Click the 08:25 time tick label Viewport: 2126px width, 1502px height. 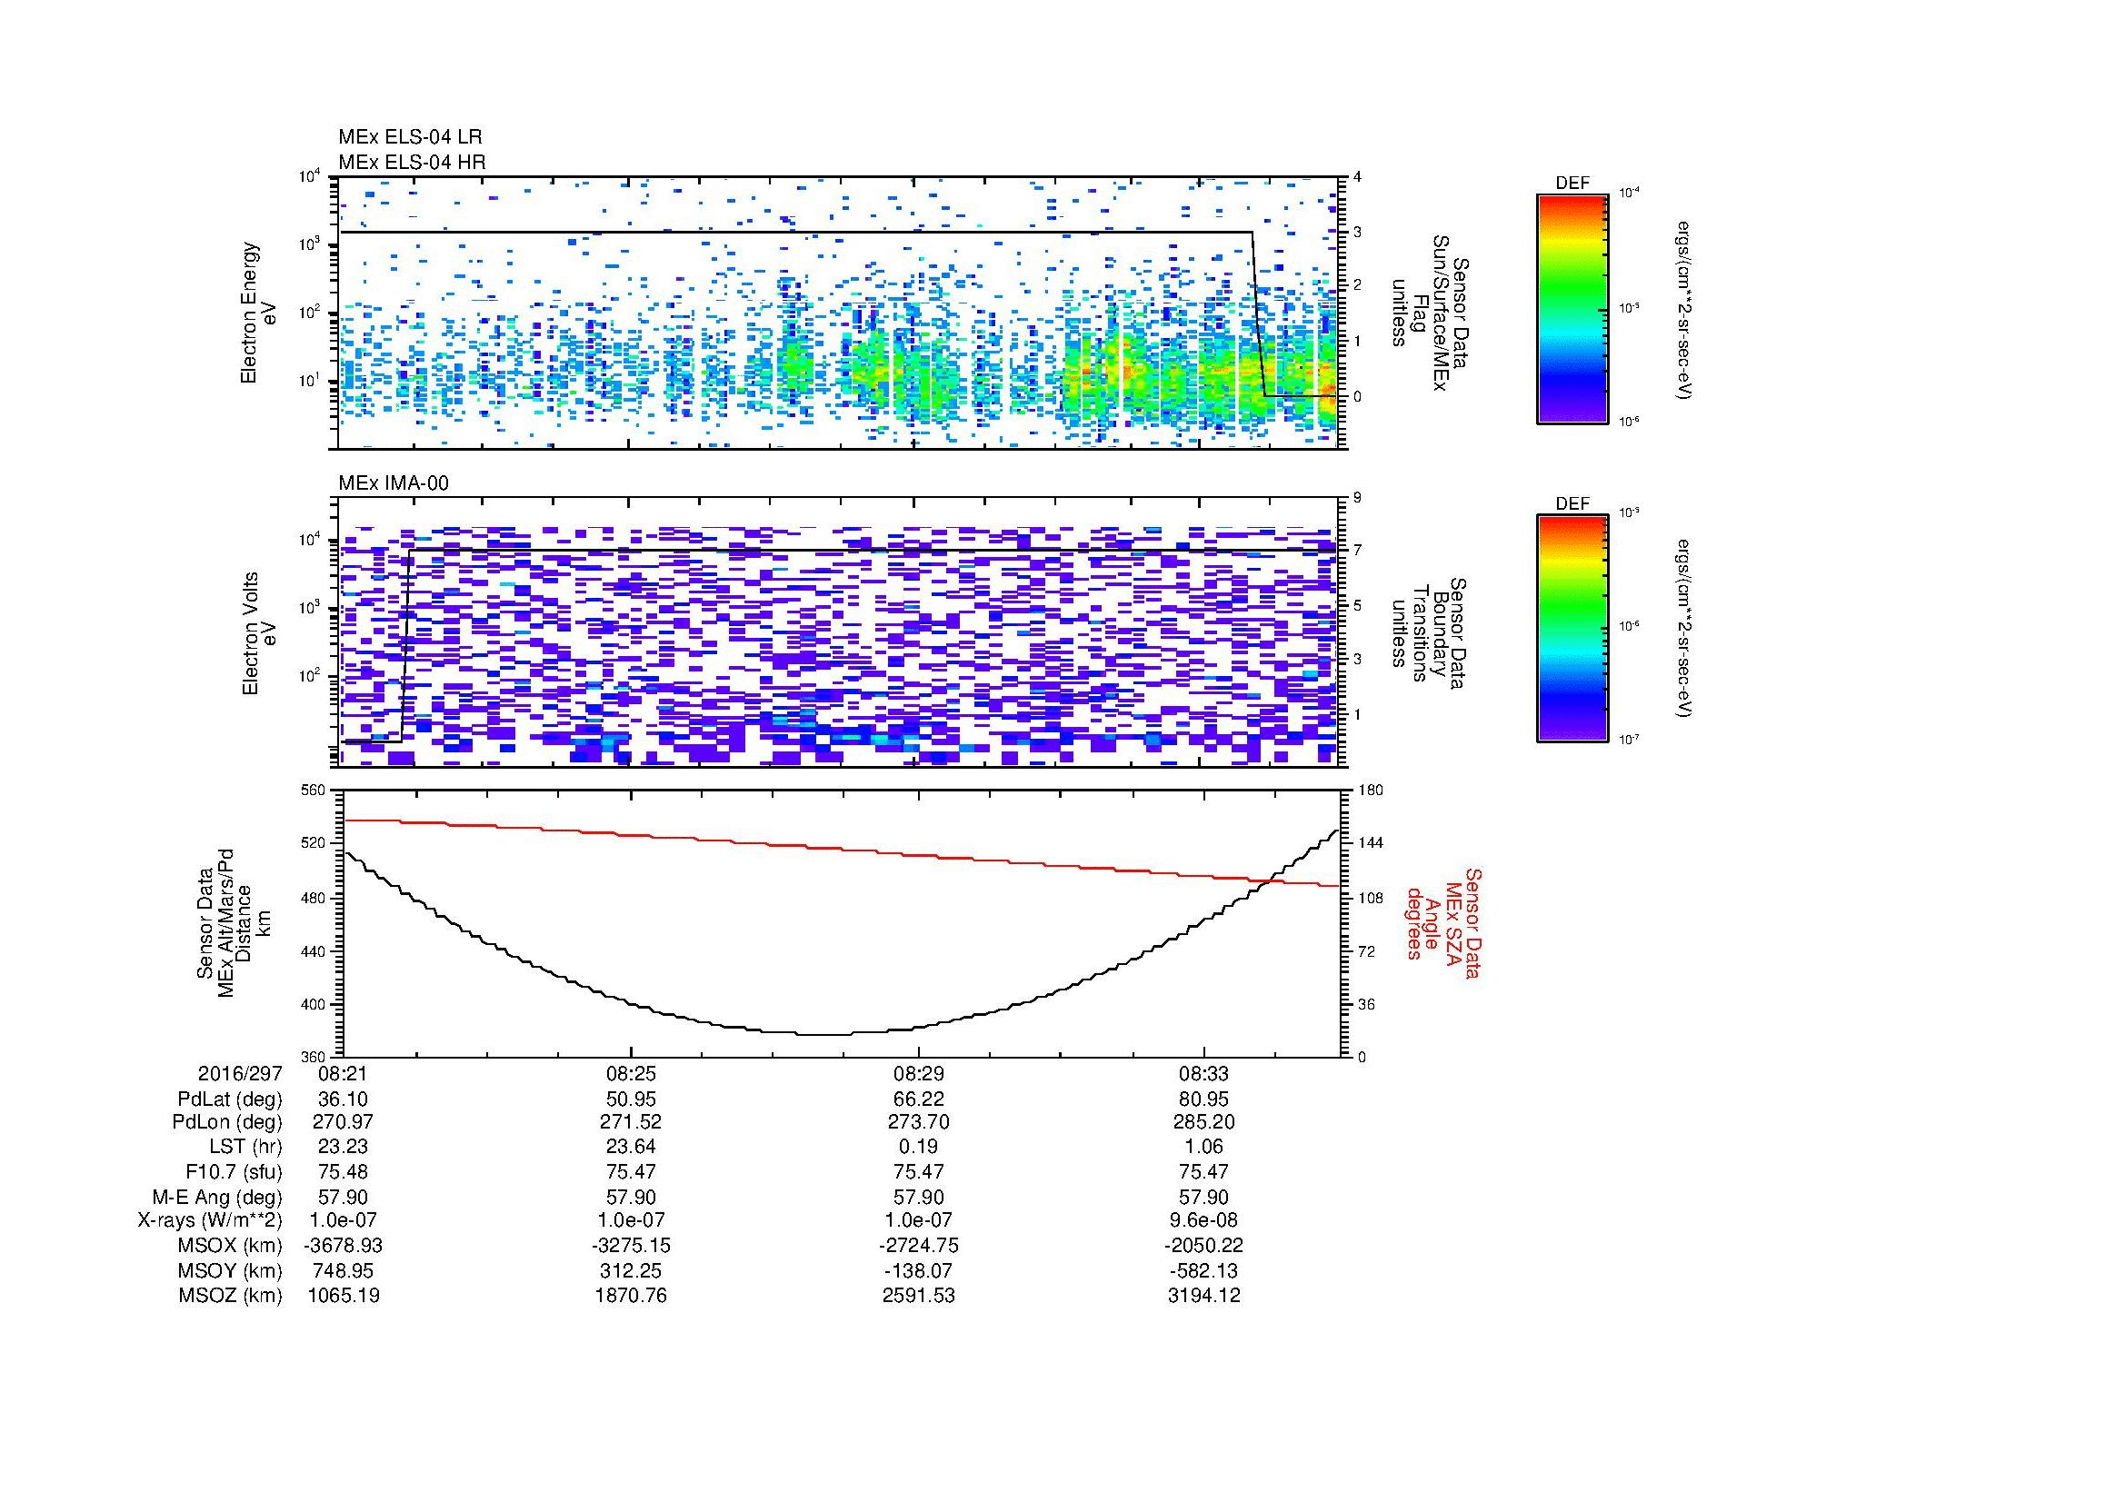[631, 1073]
